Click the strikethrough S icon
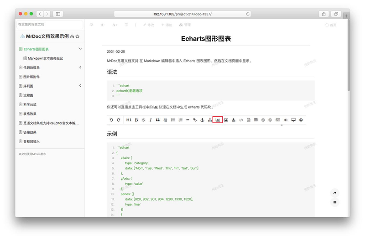365x239 pixels. [x=143, y=120]
